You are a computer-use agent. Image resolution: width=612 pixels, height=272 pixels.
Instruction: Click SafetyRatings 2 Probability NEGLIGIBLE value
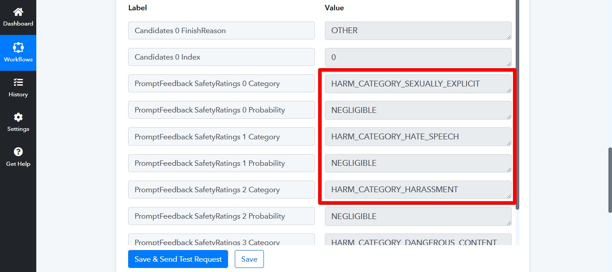coord(418,216)
